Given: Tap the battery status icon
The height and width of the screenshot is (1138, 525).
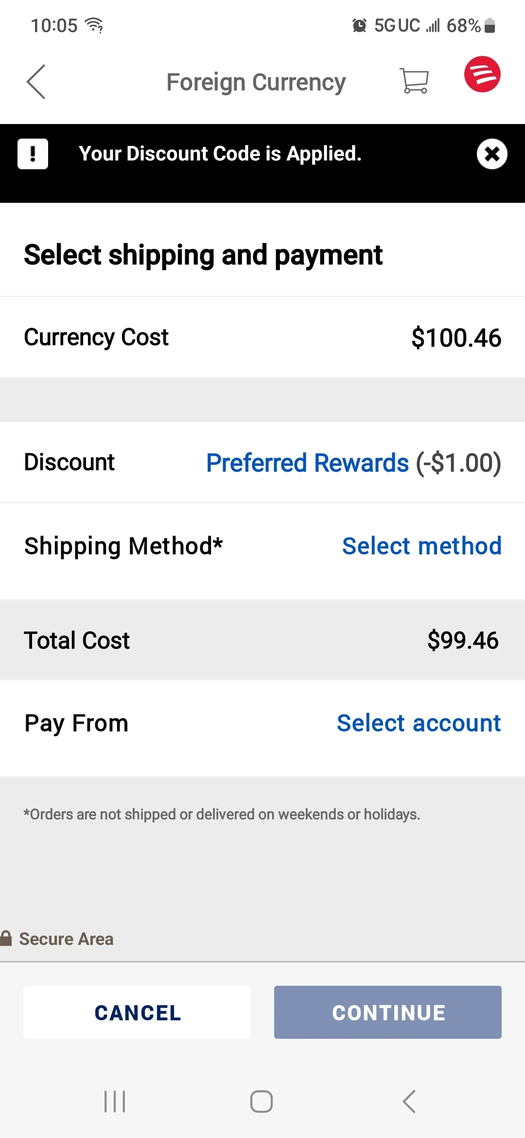Looking at the screenshot, I should [490, 25].
